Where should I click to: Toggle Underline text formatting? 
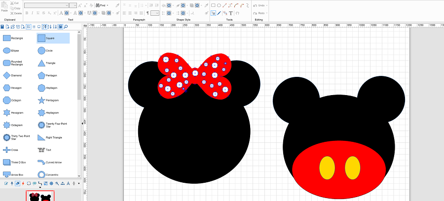[37, 13]
